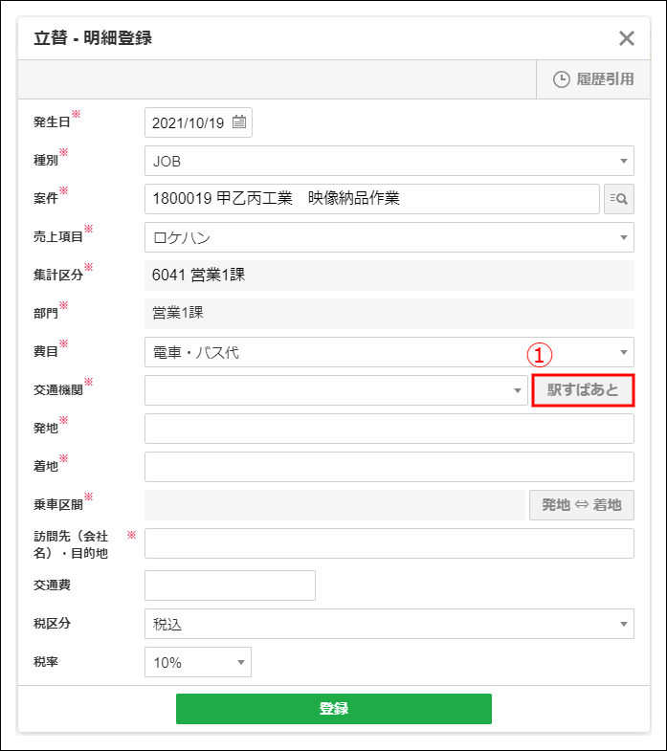This screenshot has height=751, width=667.
Task: Focus the 着地 input field
Action: coord(389,467)
